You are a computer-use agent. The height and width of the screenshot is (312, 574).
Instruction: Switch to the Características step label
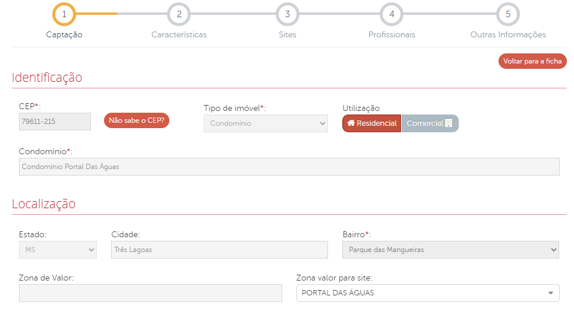[179, 34]
